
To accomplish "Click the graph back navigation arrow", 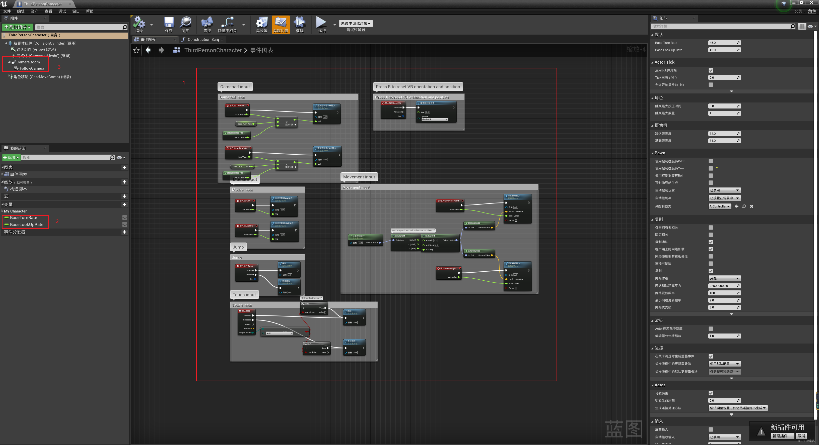I will click(x=148, y=50).
